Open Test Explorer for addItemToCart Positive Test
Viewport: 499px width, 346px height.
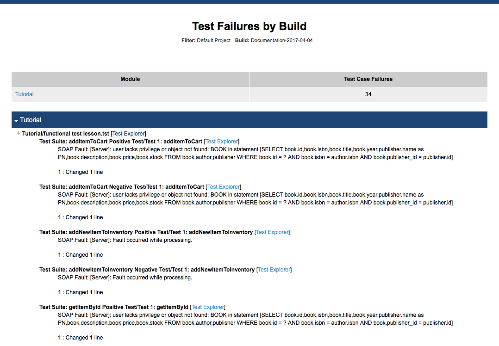[x=222, y=142]
